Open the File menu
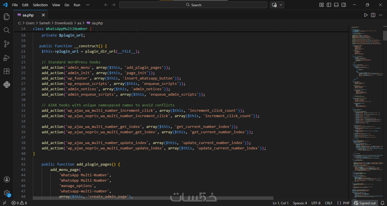Screen dimensions: 387x206 tap(15, 5)
